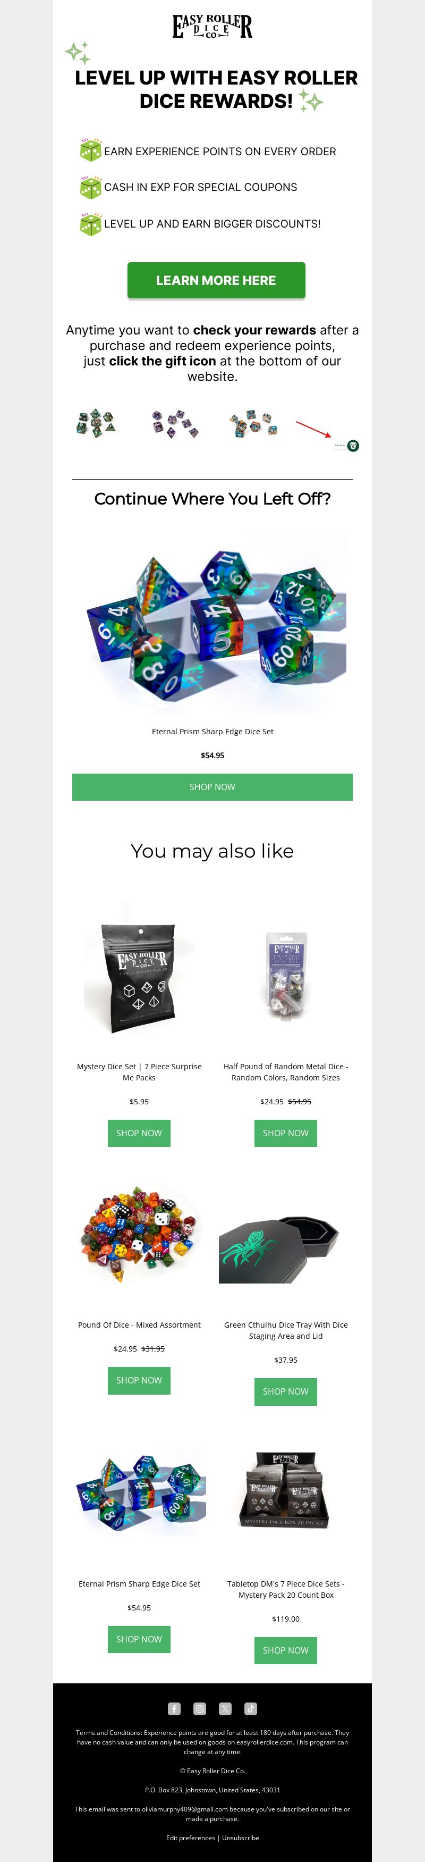Open the Instagram icon link
425x1862 pixels.
tap(200, 1709)
